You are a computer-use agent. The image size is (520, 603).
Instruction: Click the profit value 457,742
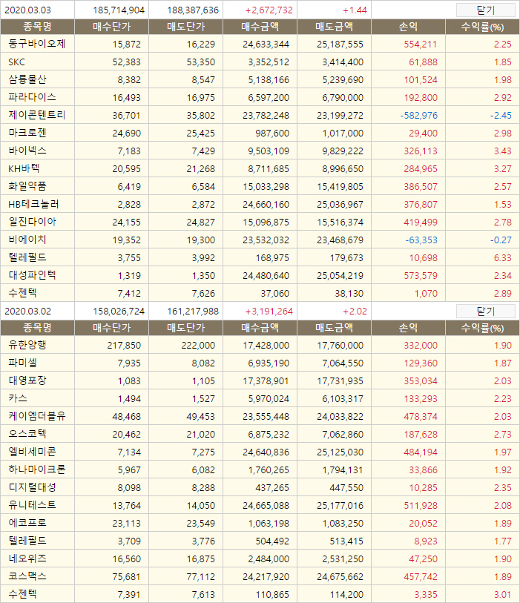[x=421, y=577]
